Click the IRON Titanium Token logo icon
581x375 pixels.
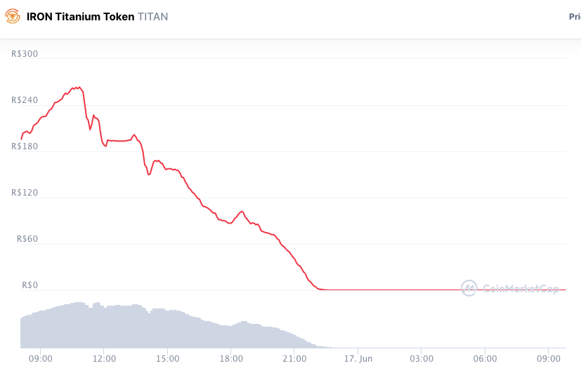point(13,16)
